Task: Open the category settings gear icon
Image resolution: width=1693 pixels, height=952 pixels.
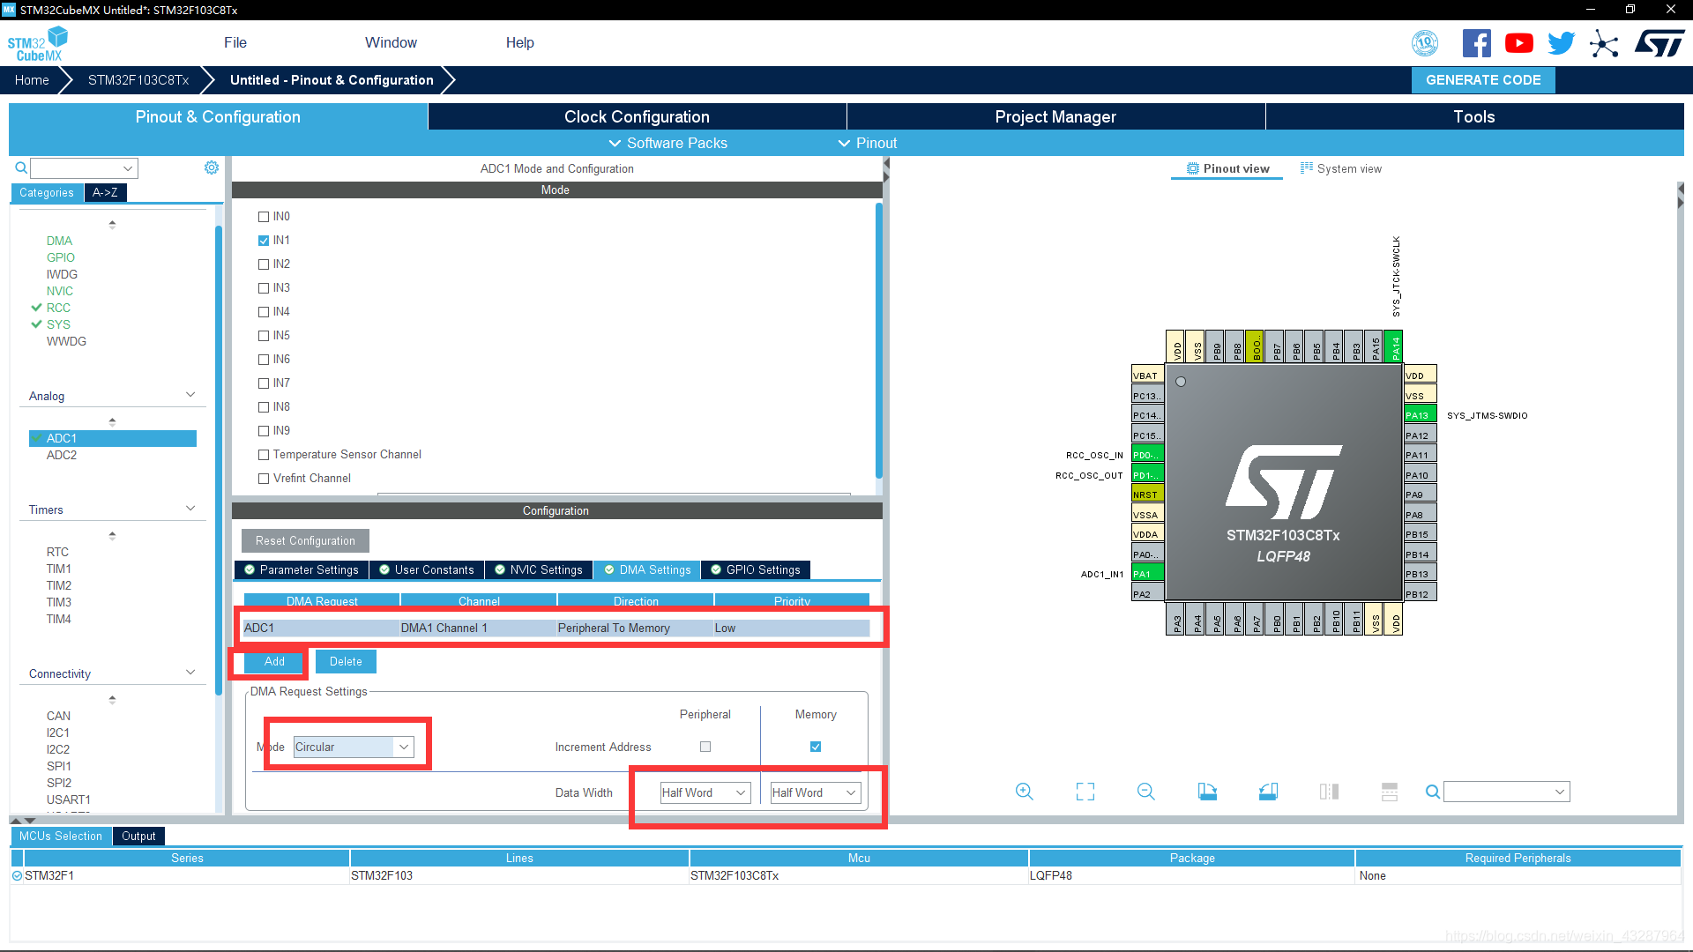Action: (212, 167)
